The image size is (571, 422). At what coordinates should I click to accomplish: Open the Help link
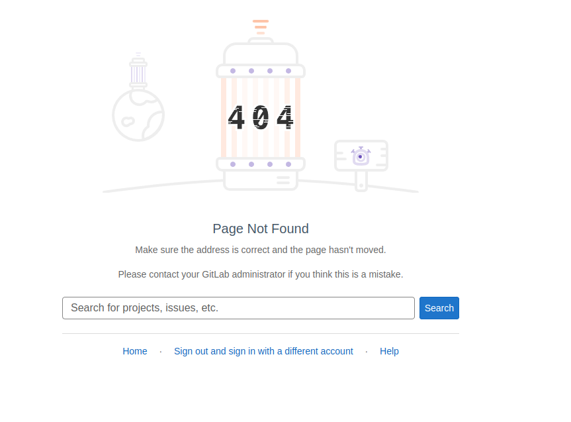point(389,351)
